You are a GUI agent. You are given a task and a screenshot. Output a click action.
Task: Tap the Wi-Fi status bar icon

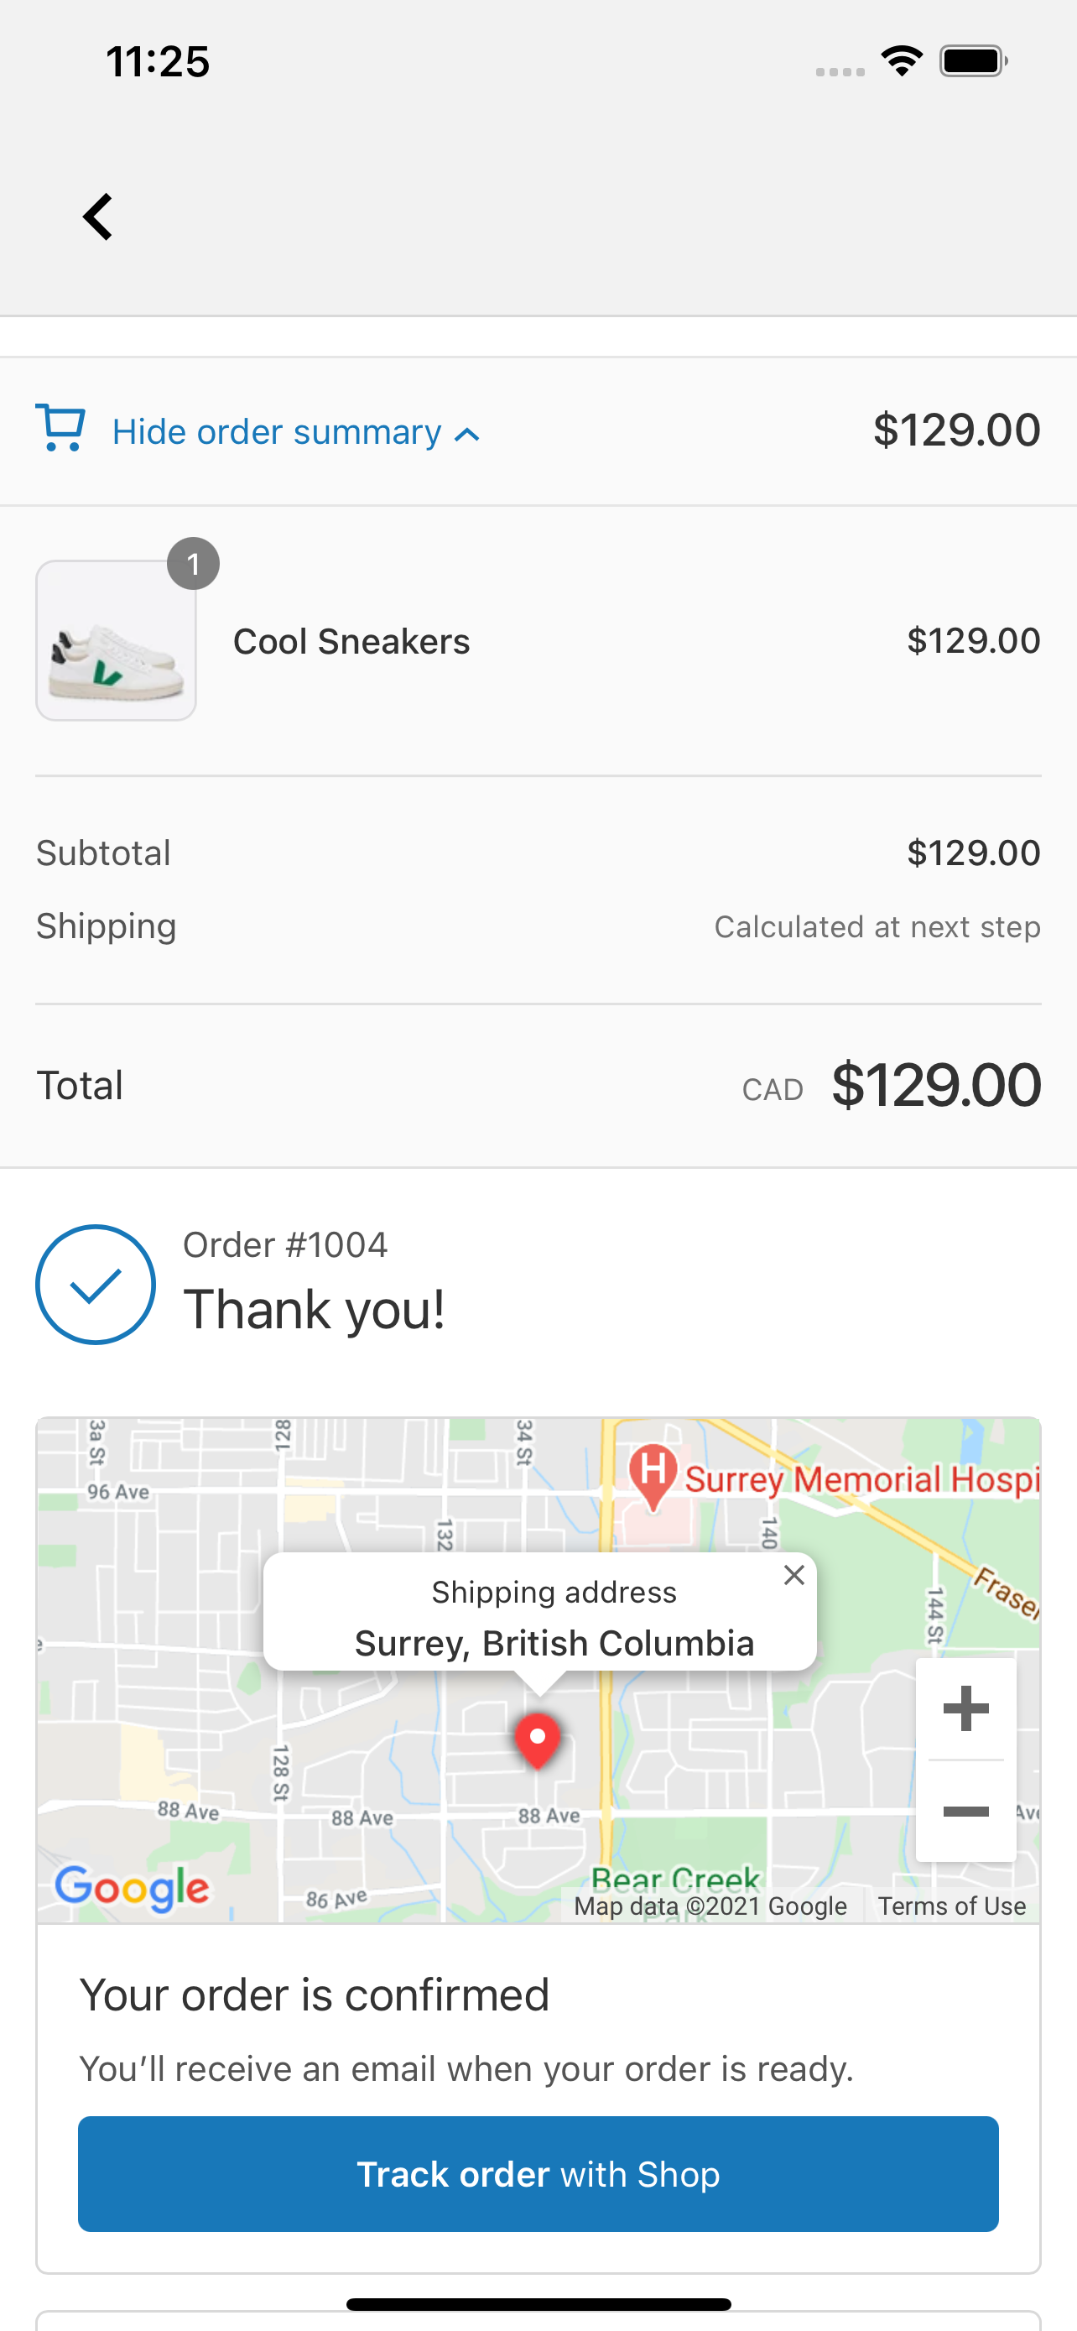click(x=902, y=61)
